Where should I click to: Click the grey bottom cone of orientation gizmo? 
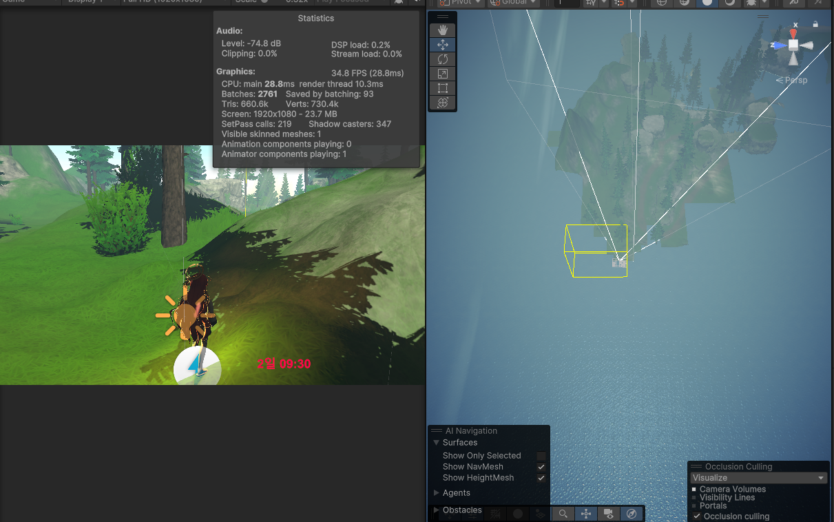(794, 59)
